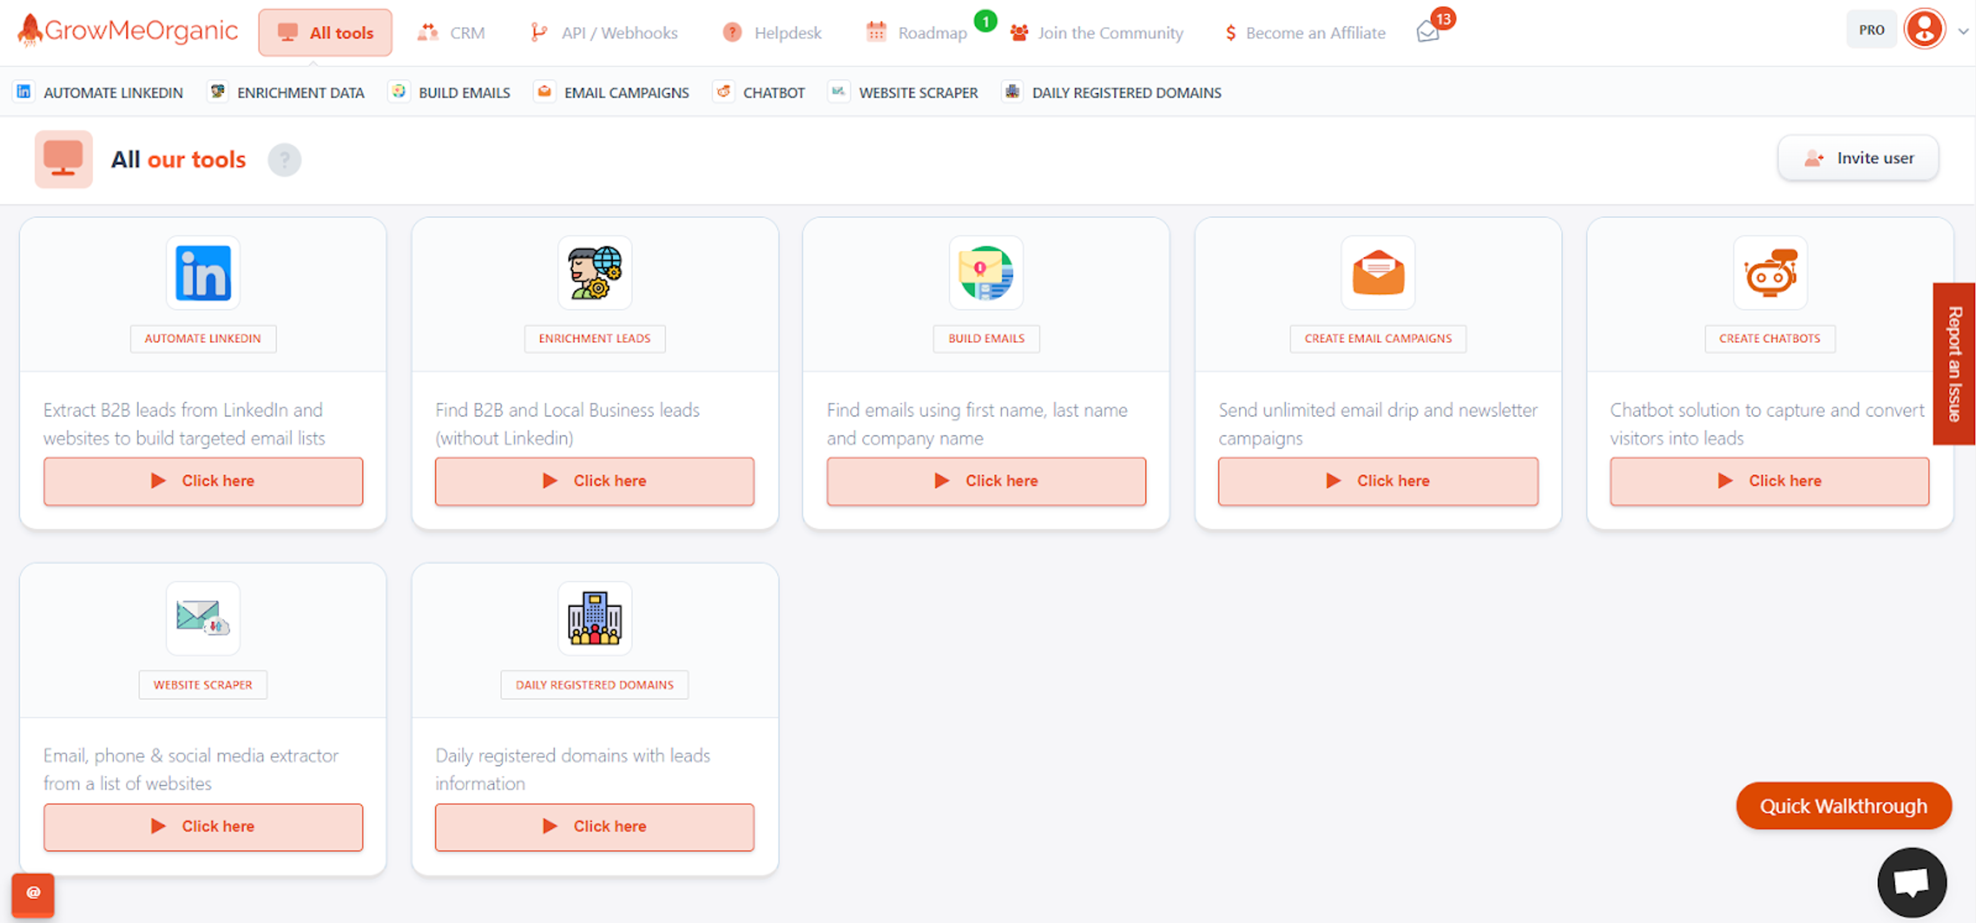Click the Build Emails envelope map icon

[986, 273]
